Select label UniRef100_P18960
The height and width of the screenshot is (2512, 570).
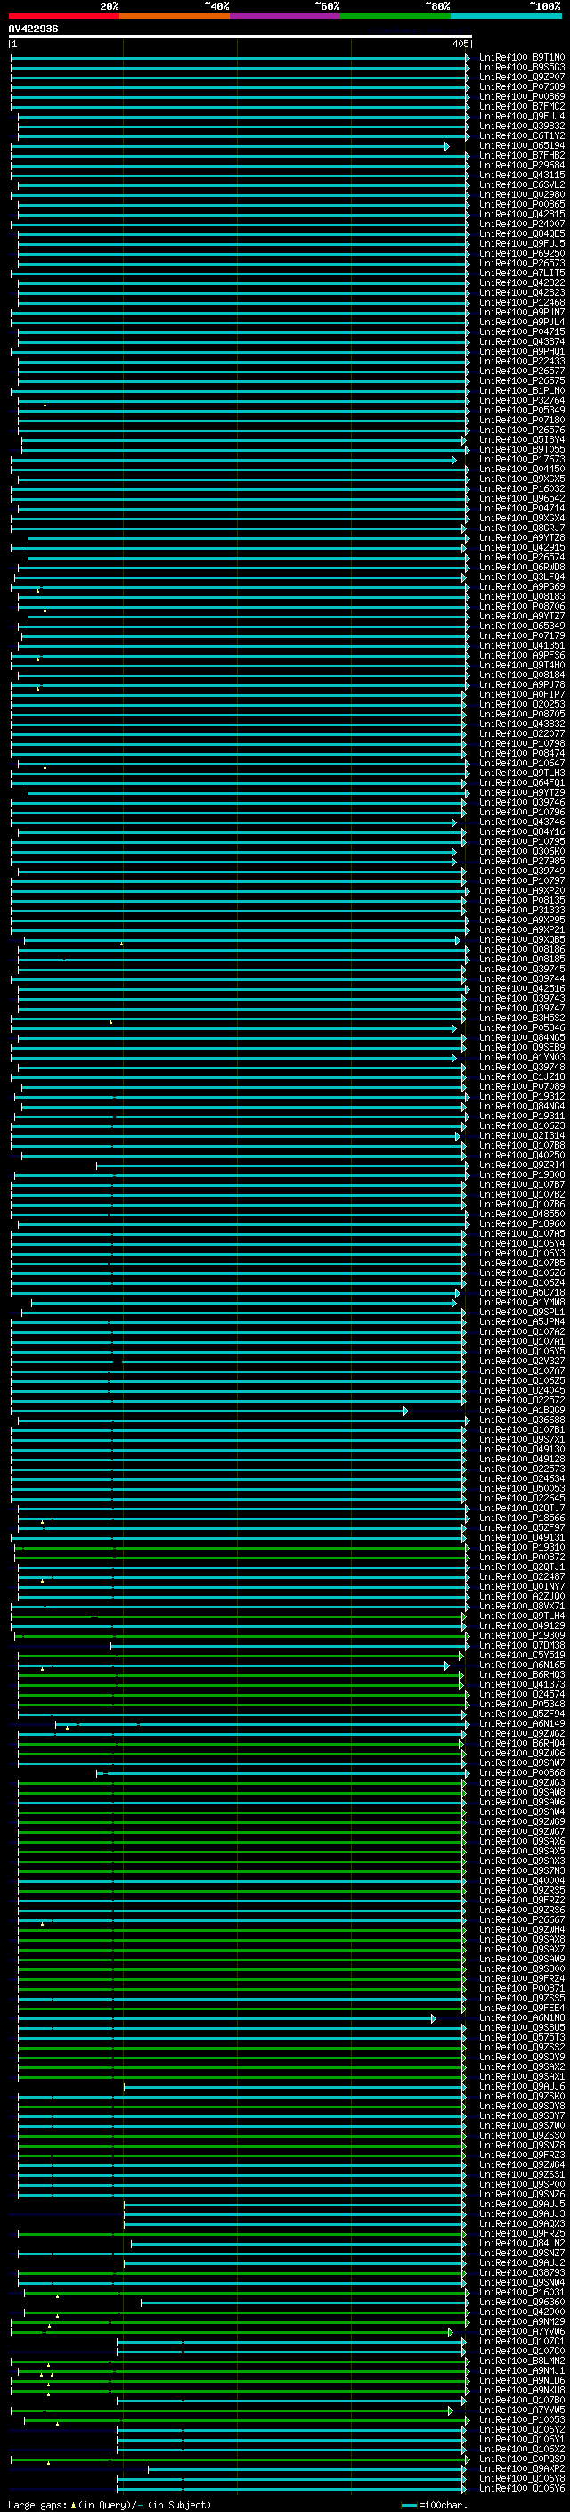(x=521, y=1224)
